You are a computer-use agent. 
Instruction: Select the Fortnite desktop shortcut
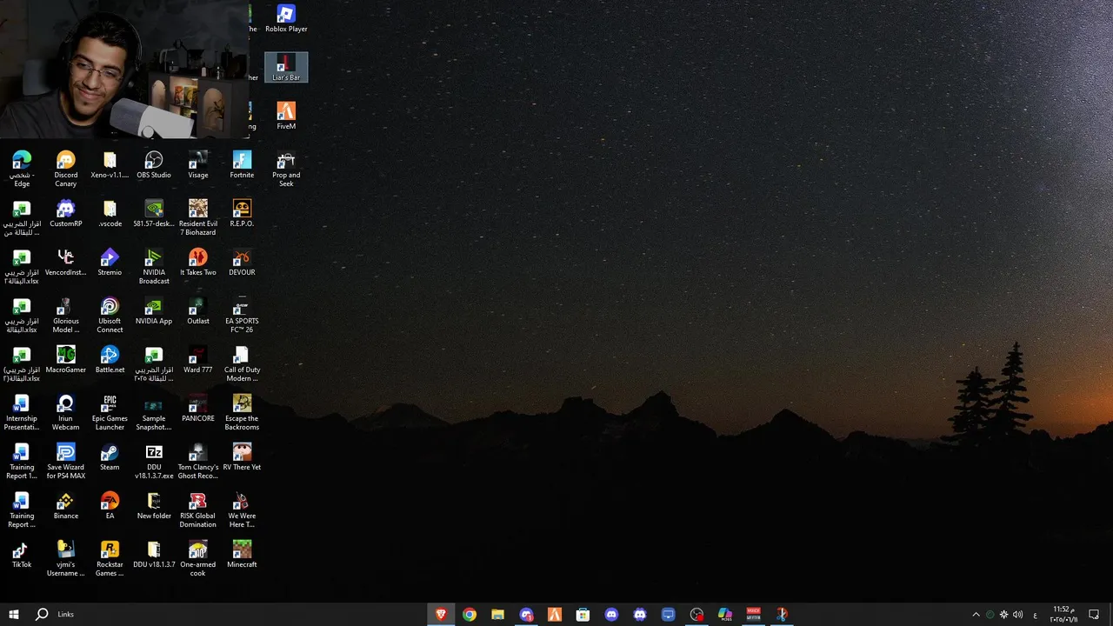[x=242, y=165]
